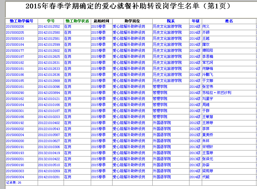Screen dimensions: 257x189
Task: Click the name 苏格拉·依巴沙利
Action: (x=217, y=93)
